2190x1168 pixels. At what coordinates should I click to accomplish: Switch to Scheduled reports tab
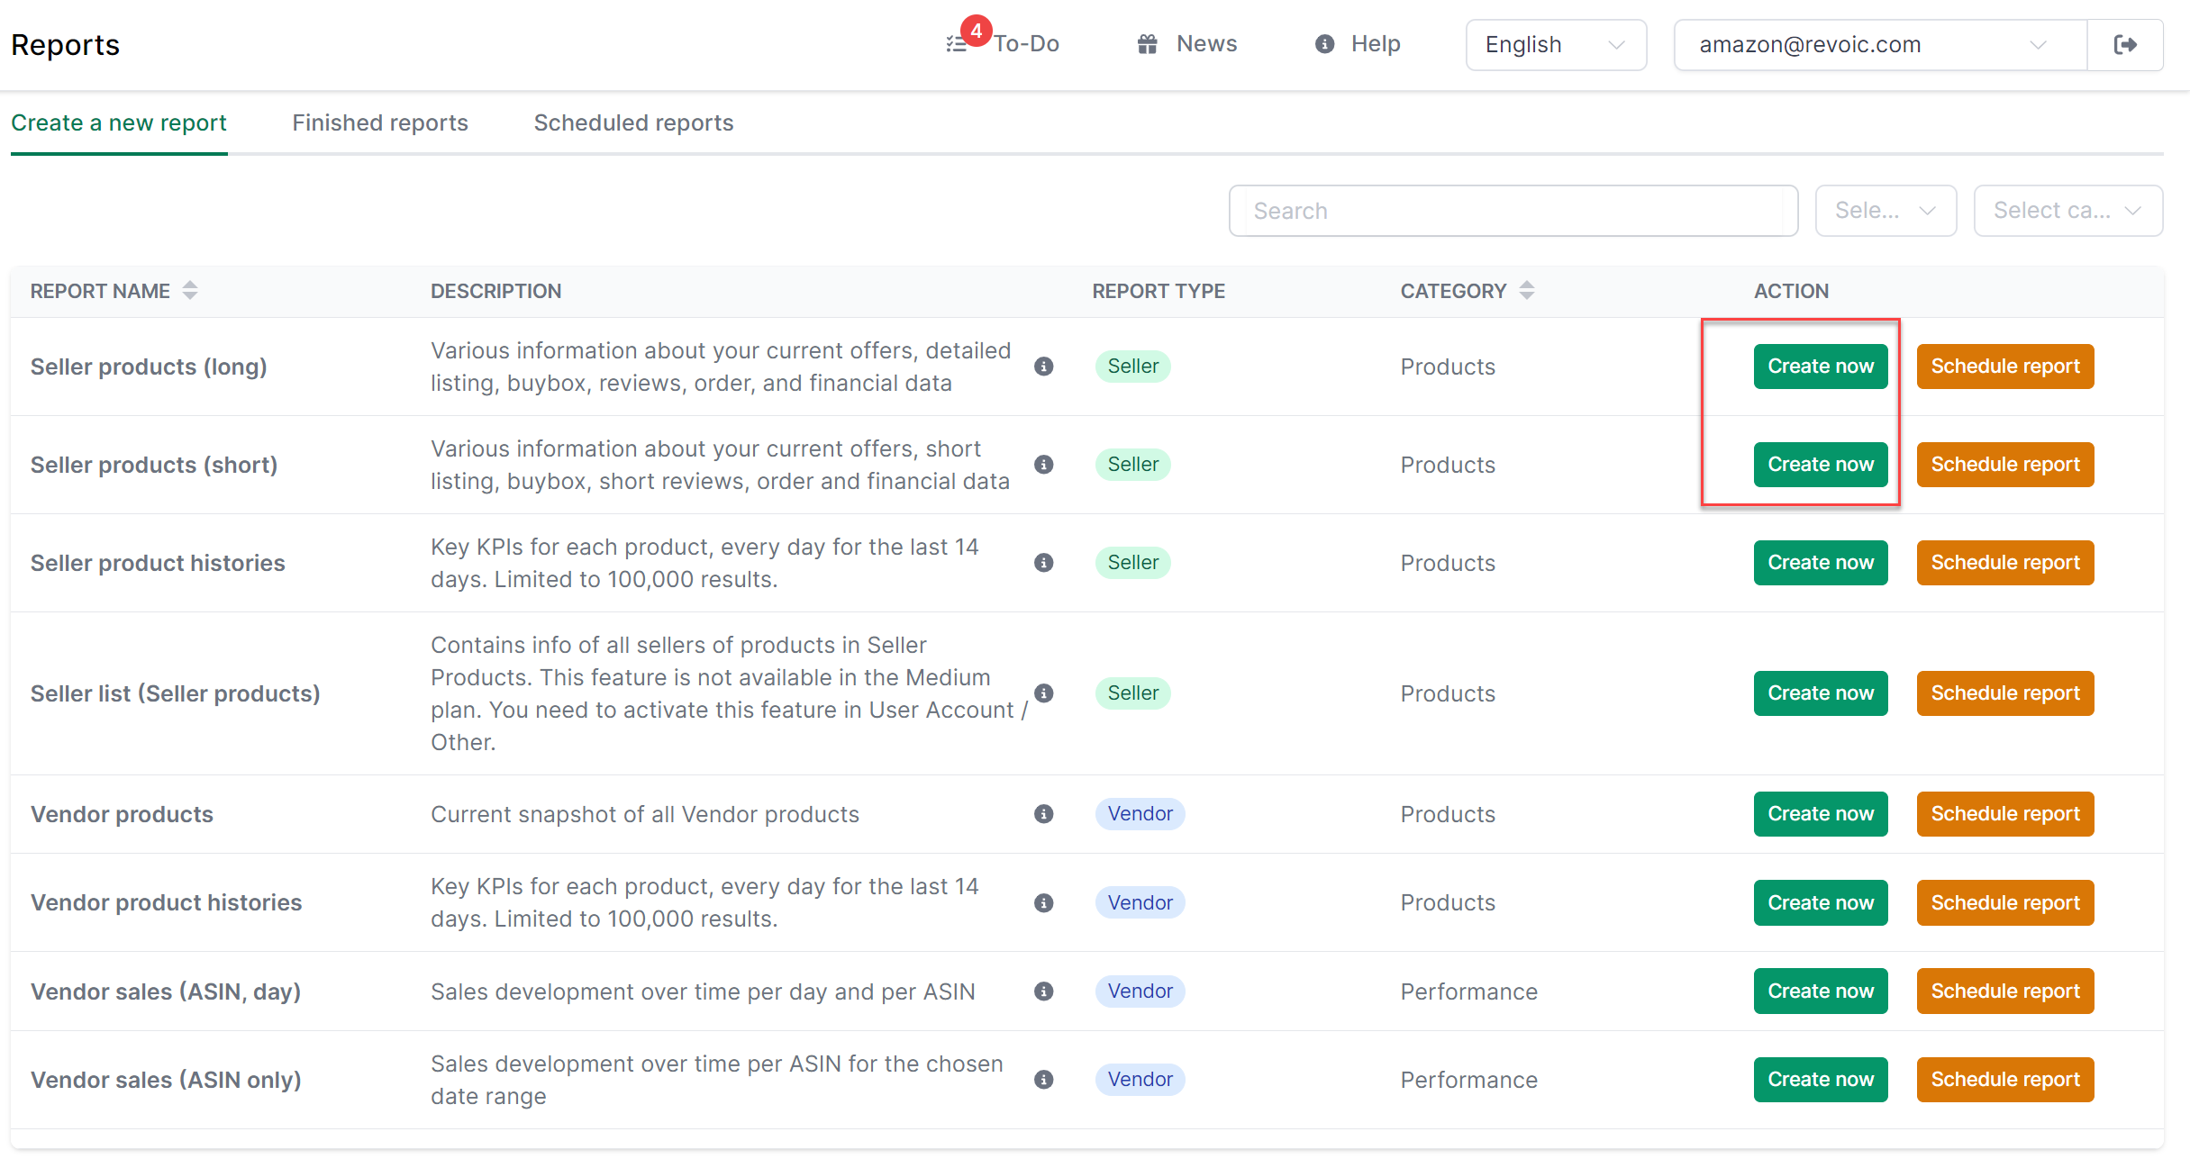coord(633,122)
